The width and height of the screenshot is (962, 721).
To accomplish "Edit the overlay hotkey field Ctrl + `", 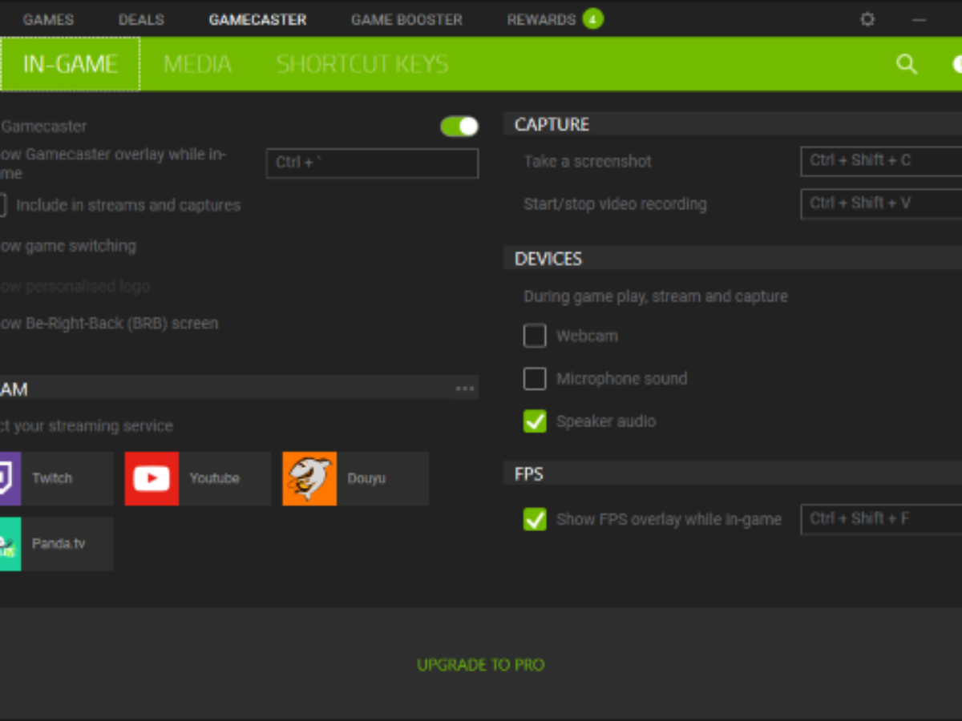I will coord(372,163).
